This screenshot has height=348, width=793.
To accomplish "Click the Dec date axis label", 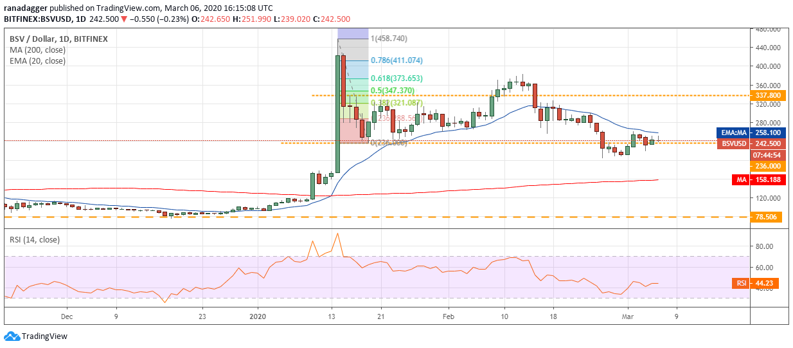I will click(66, 316).
